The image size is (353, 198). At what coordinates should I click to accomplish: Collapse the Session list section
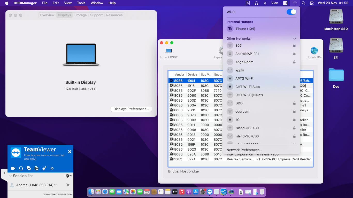click(11, 176)
